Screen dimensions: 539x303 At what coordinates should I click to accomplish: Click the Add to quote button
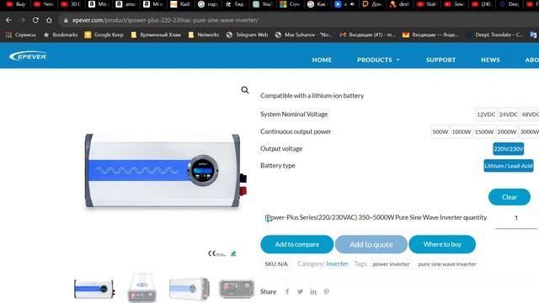[x=371, y=244]
